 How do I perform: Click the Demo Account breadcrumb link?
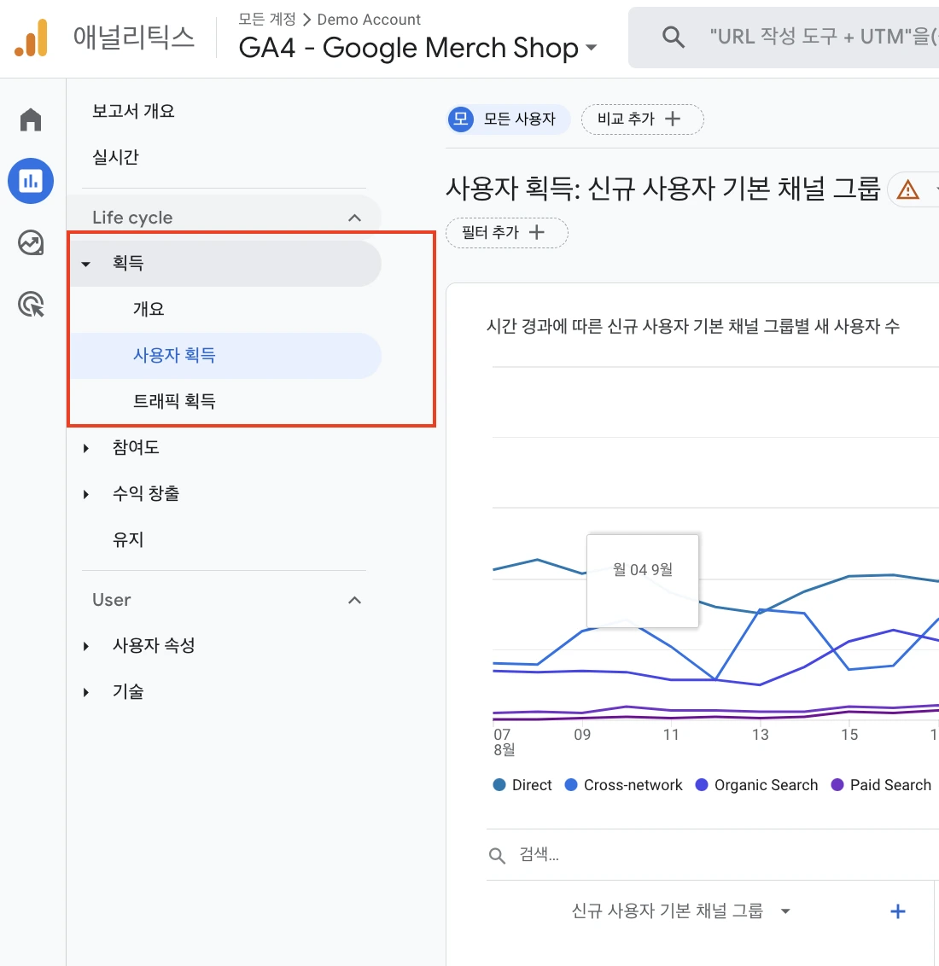click(x=369, y=19)
